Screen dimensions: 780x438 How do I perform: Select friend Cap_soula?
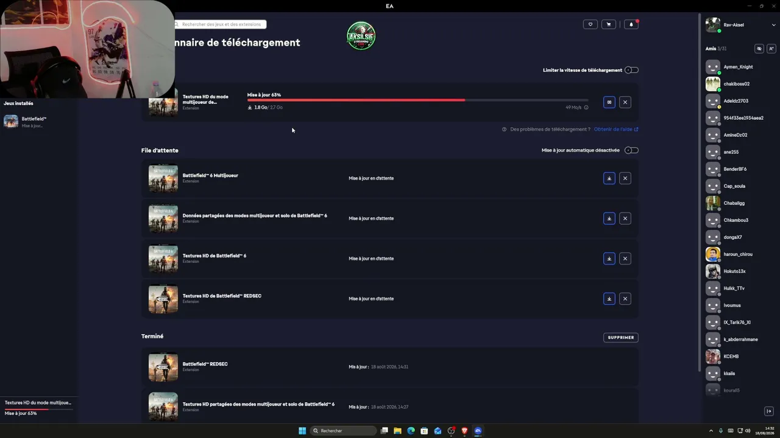click(x=734, y=186)
